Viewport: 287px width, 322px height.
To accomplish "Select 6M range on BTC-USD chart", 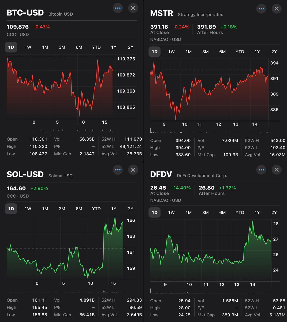I will (x=79, y=47).
